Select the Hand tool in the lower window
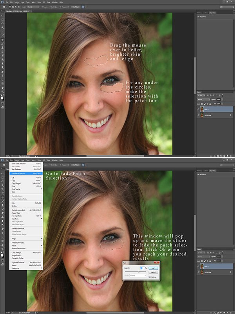The width and height of the screenshot is (235, 314). click(x=2, y=246)
